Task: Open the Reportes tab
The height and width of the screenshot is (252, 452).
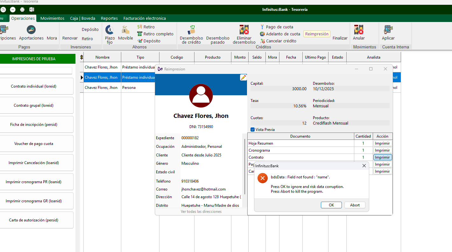Action: pos(109,18)
